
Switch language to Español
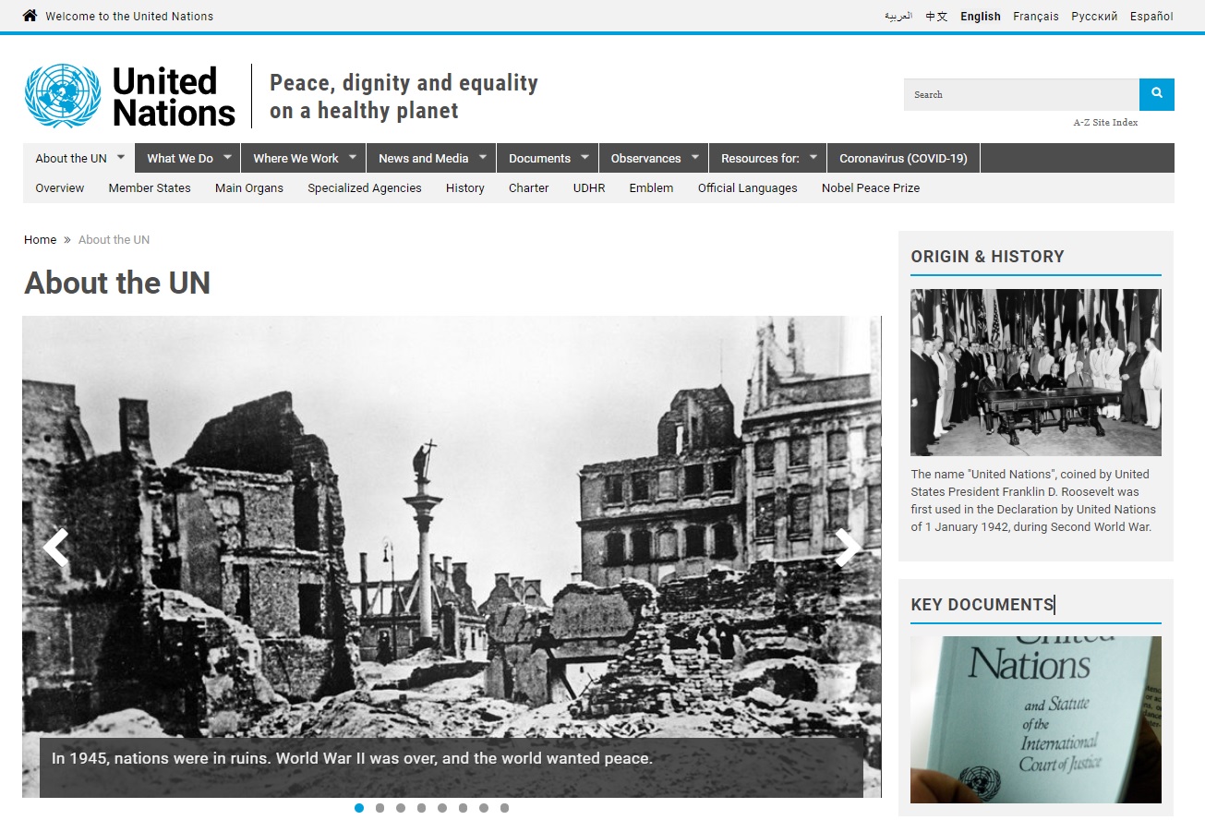click(x=1151, y=16)
